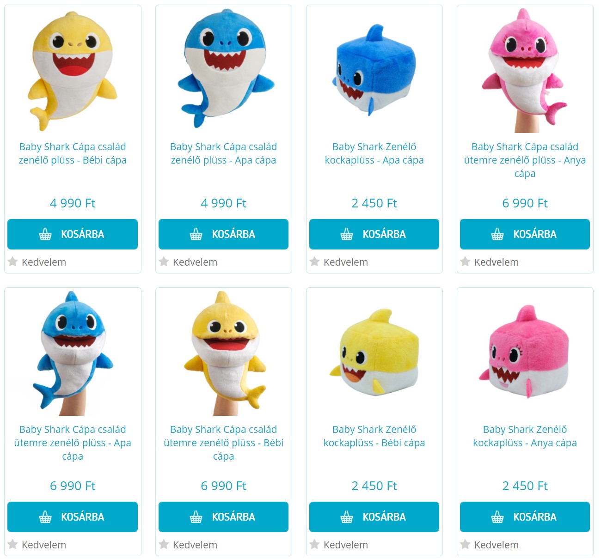Click KOSÁRBA for yellow ütemre zenélő Bébi cápa

223,517
